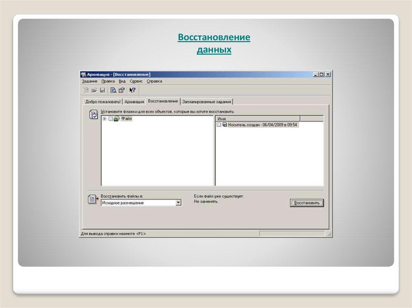Viewport: 412px width, 308px height.
Task: Click the backup media icon next to Файл
Action: pyautogui.click(x=117, y=118)
